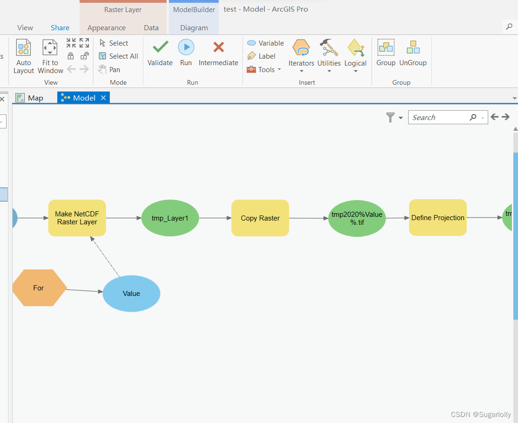This screenshot has width=518, height=423.
Task: Click Fit to Window icon
Action: 50,47
